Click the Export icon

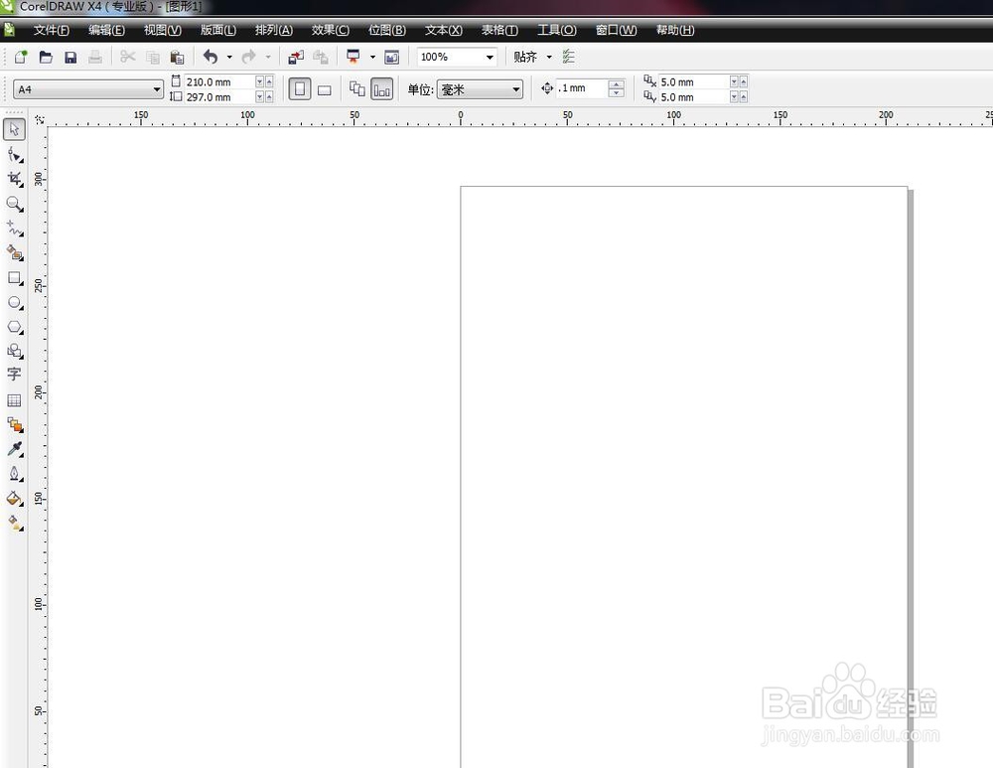pos(321,57)
